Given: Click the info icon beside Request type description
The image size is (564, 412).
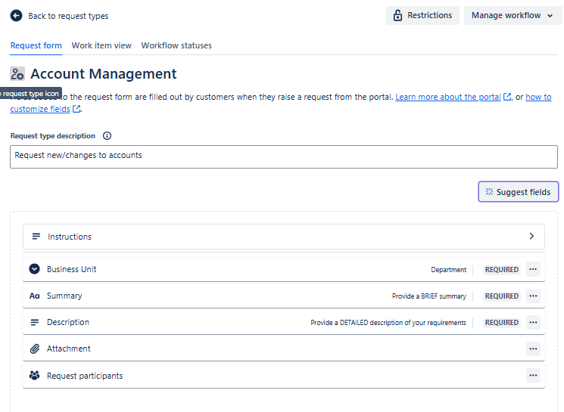Looking at the screenshot, I should [108, 136].
